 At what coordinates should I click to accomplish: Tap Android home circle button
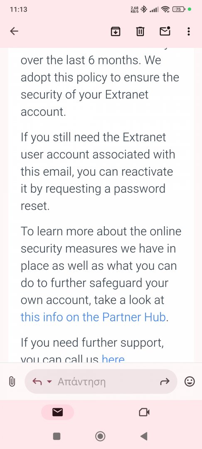pyautogui.click(x=100, y=436)
